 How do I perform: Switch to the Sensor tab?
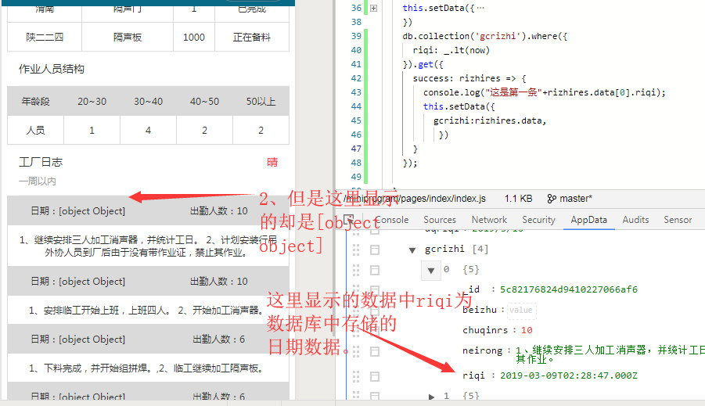678,219
